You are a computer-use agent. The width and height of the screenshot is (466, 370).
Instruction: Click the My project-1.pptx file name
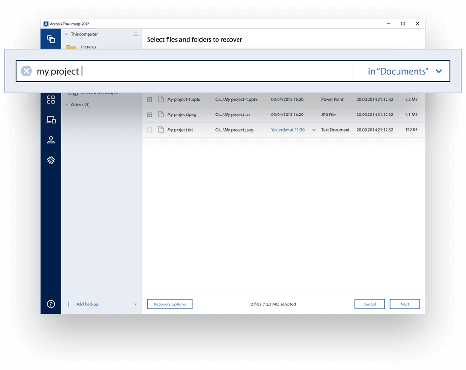tap(183, 99)
